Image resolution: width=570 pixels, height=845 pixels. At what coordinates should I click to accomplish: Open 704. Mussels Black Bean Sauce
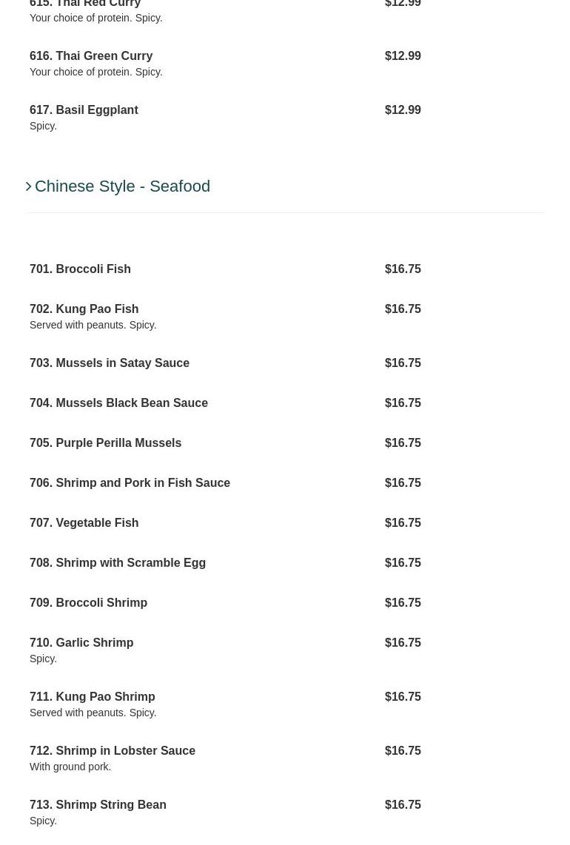click(118, 403)
